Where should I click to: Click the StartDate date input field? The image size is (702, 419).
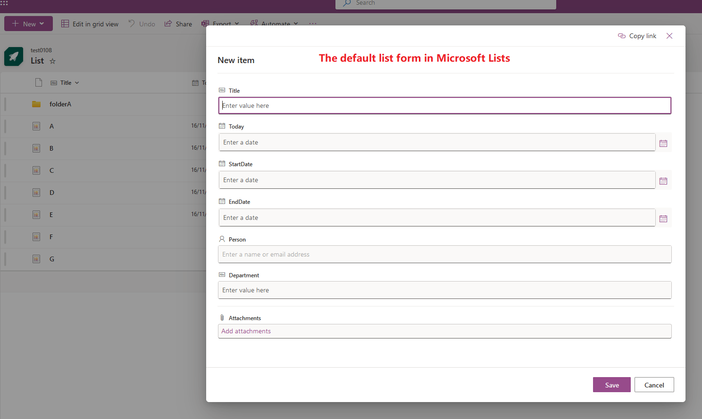tap(437, 180)
